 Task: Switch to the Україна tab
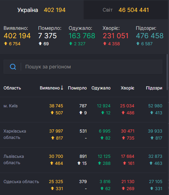click(42, 10)
